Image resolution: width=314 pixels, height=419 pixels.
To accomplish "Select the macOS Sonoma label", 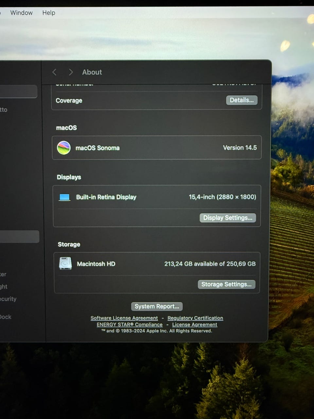I will point(97,148).
